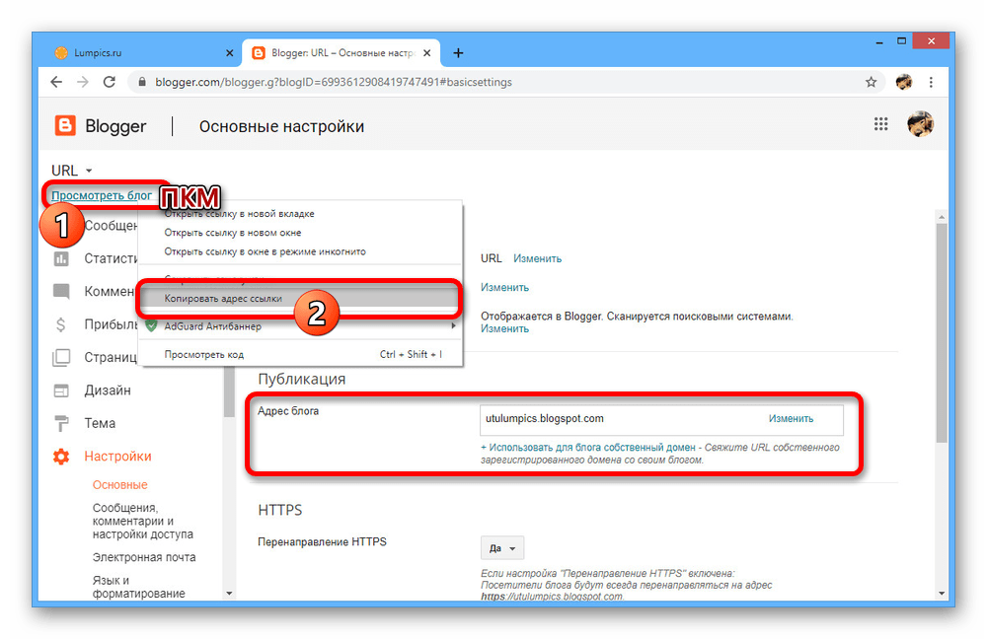Open the URL blog selector dropdown
This screenshot has height=639, width=987.
[x=72, y=171]
